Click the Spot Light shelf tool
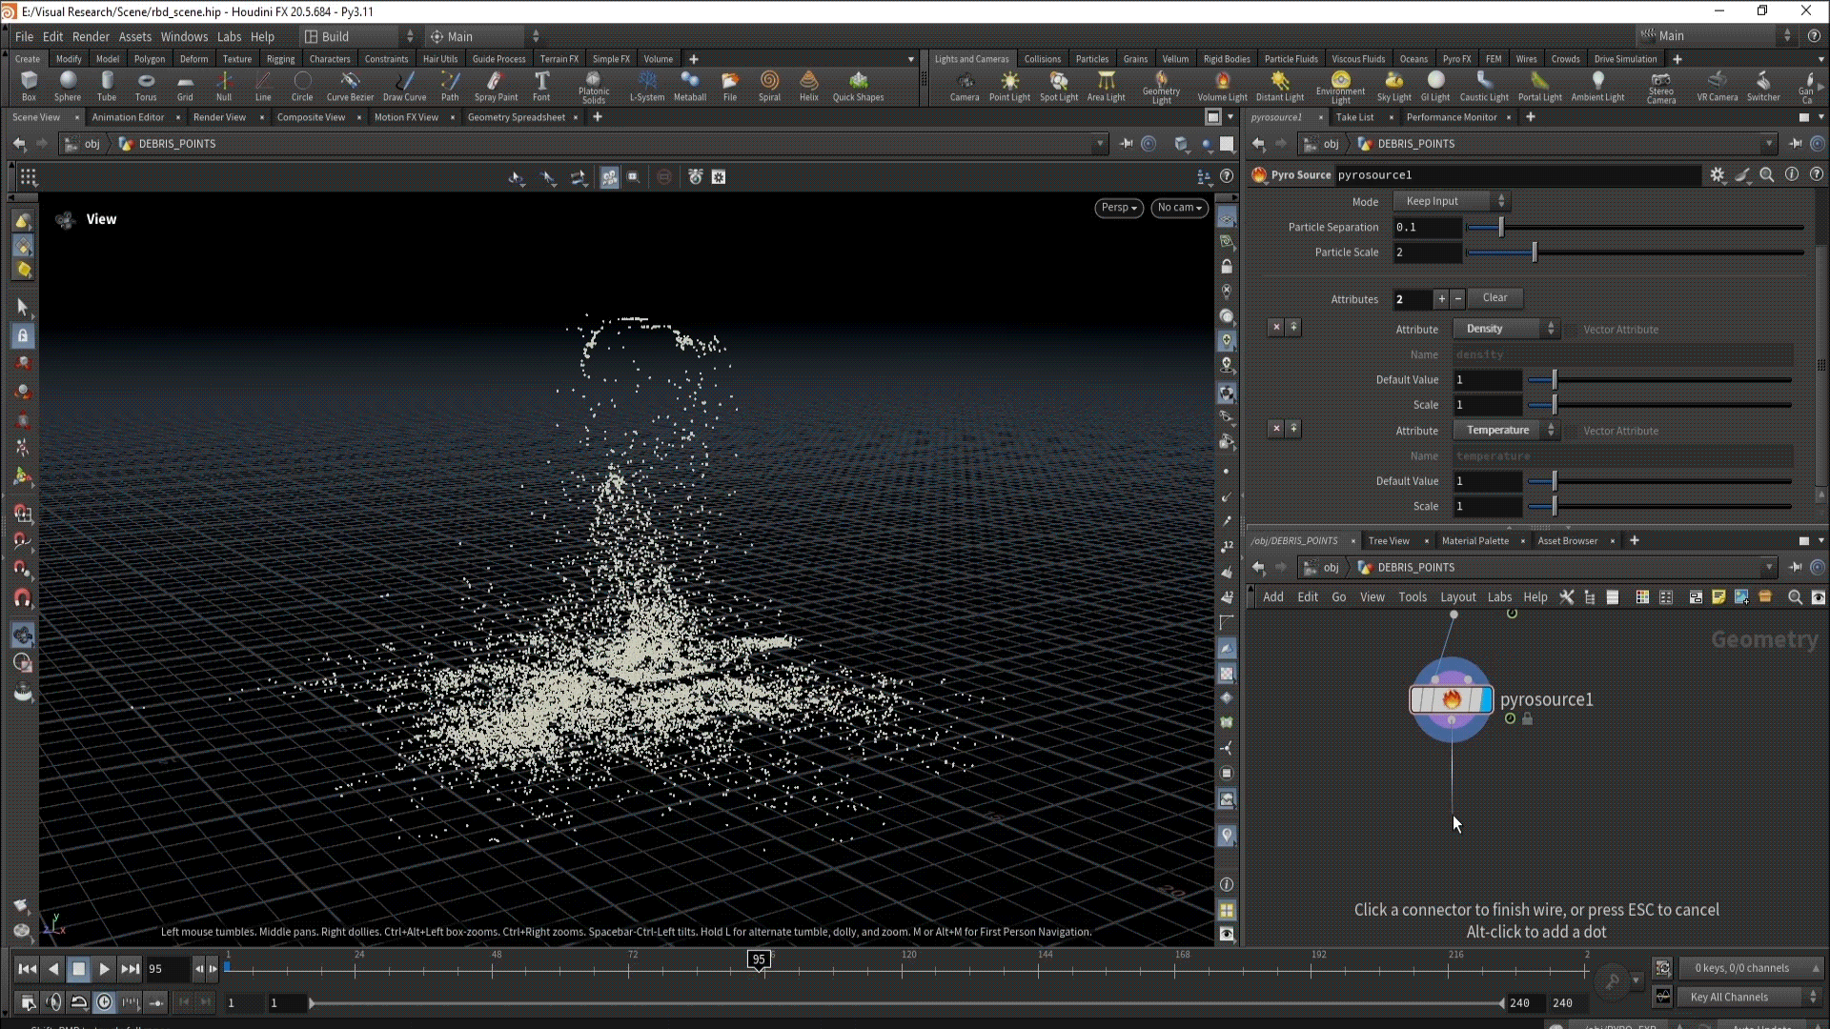This screenshot has height=1029, width=1830. click(1058, 85)
